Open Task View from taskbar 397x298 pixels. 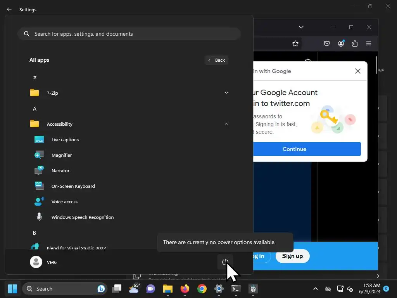(117, 289)
